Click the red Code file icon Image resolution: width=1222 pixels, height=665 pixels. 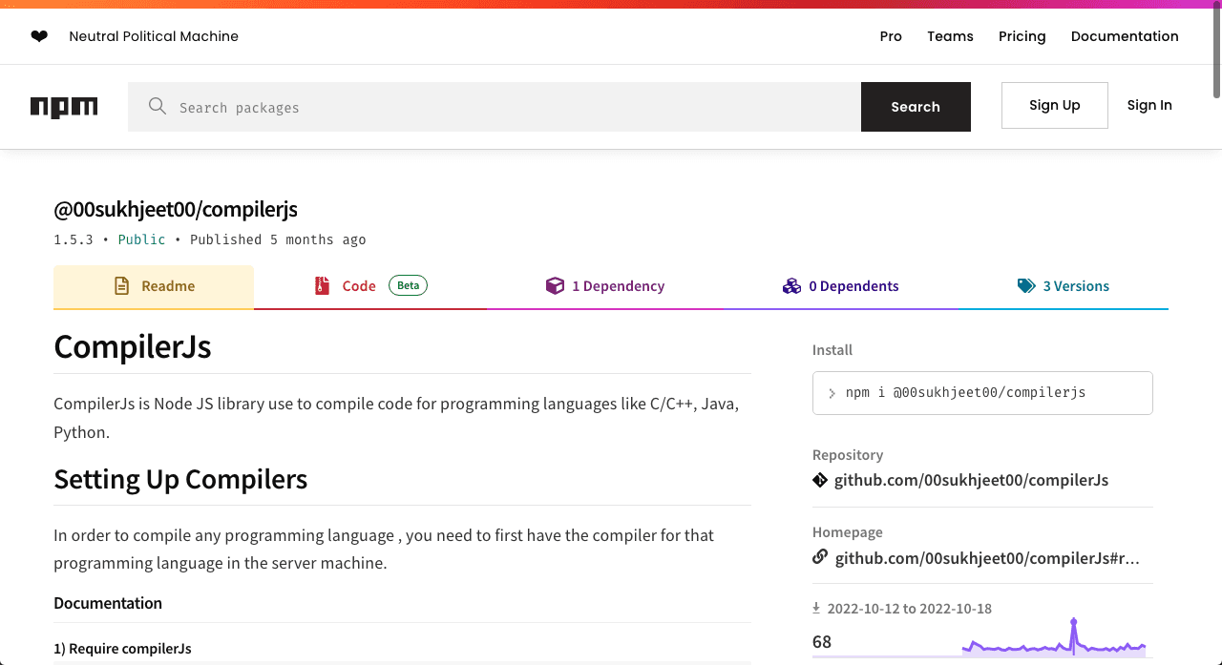(323, 285)
